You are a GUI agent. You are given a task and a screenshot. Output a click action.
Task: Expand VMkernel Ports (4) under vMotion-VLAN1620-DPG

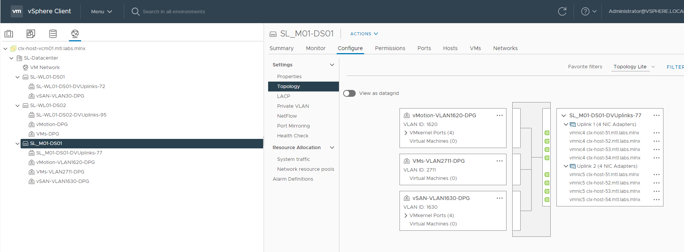406,133
